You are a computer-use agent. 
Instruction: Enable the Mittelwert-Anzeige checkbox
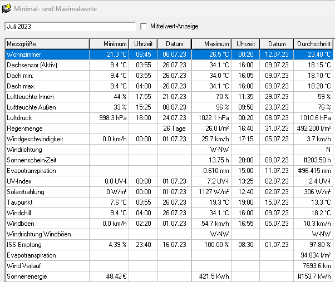pos(144,26)
